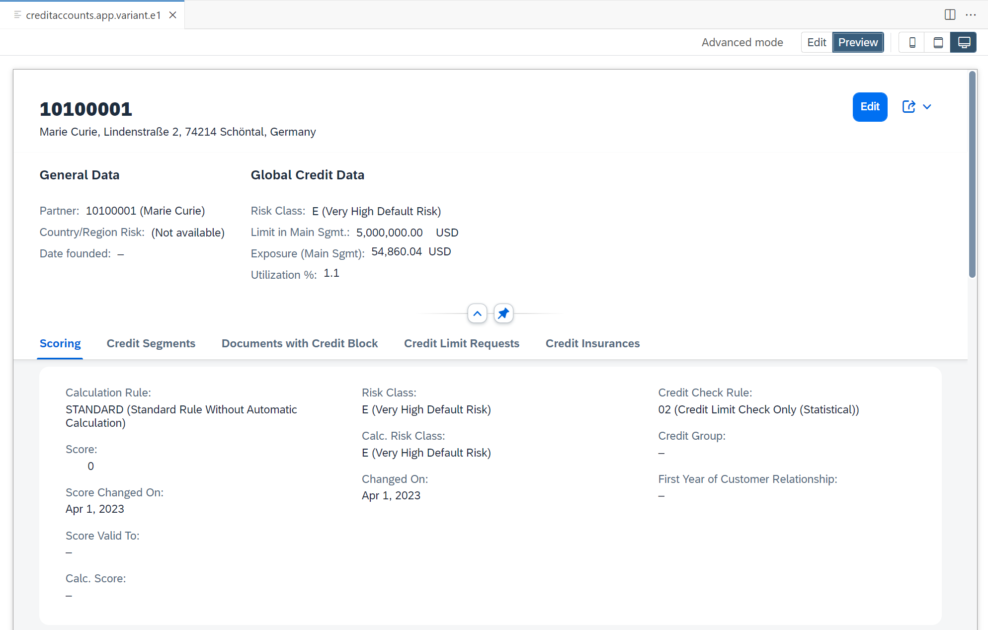
Task: Click the Credit Group label
Action: [x=692, y=436]
